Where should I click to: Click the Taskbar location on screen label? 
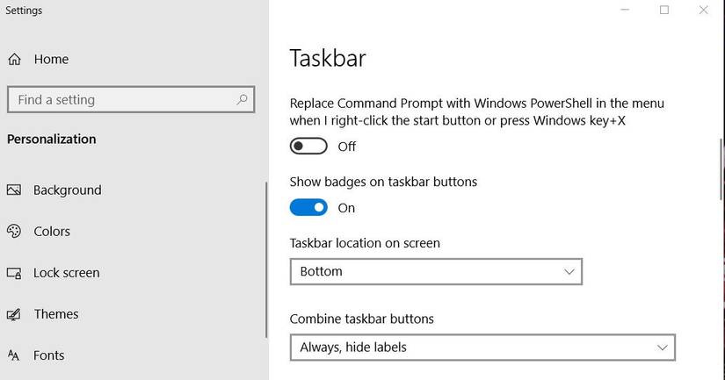[x=365, y=243]
